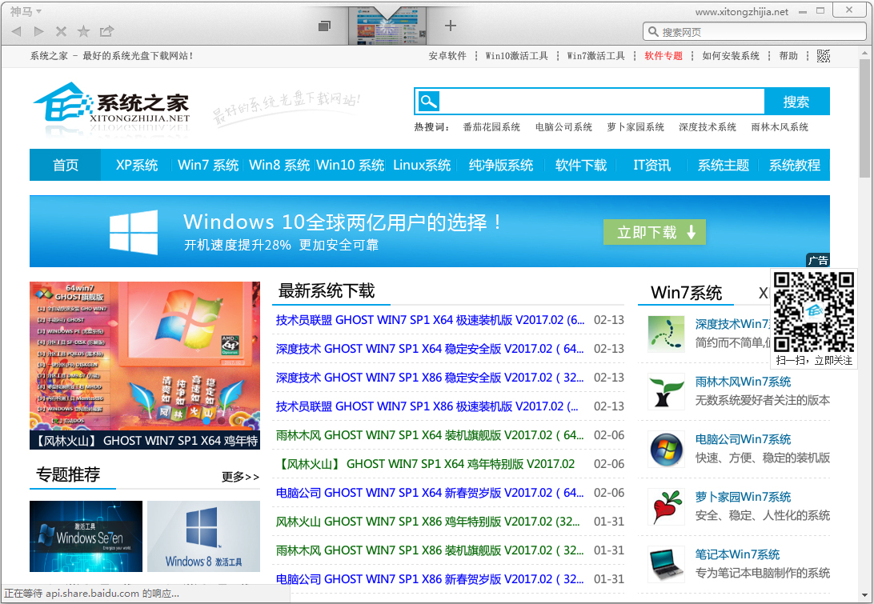Viewport: 874px width, 604px height.
Task: Click the 立即下载 banner button
Action: click(655, 232)
